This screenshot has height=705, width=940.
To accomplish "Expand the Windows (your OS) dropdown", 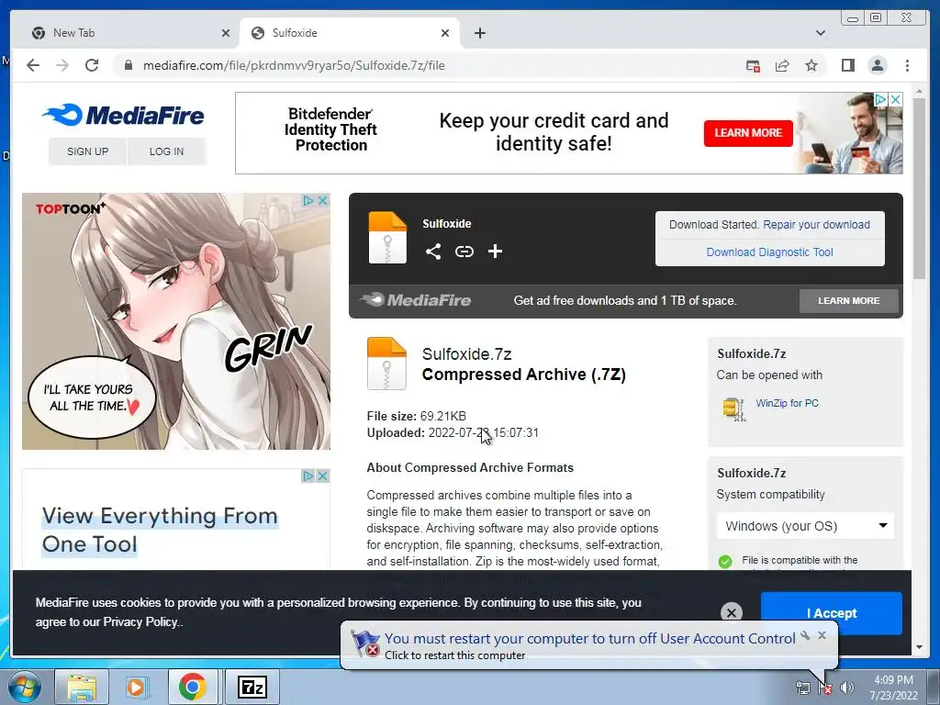I will [x=805, y=526].
